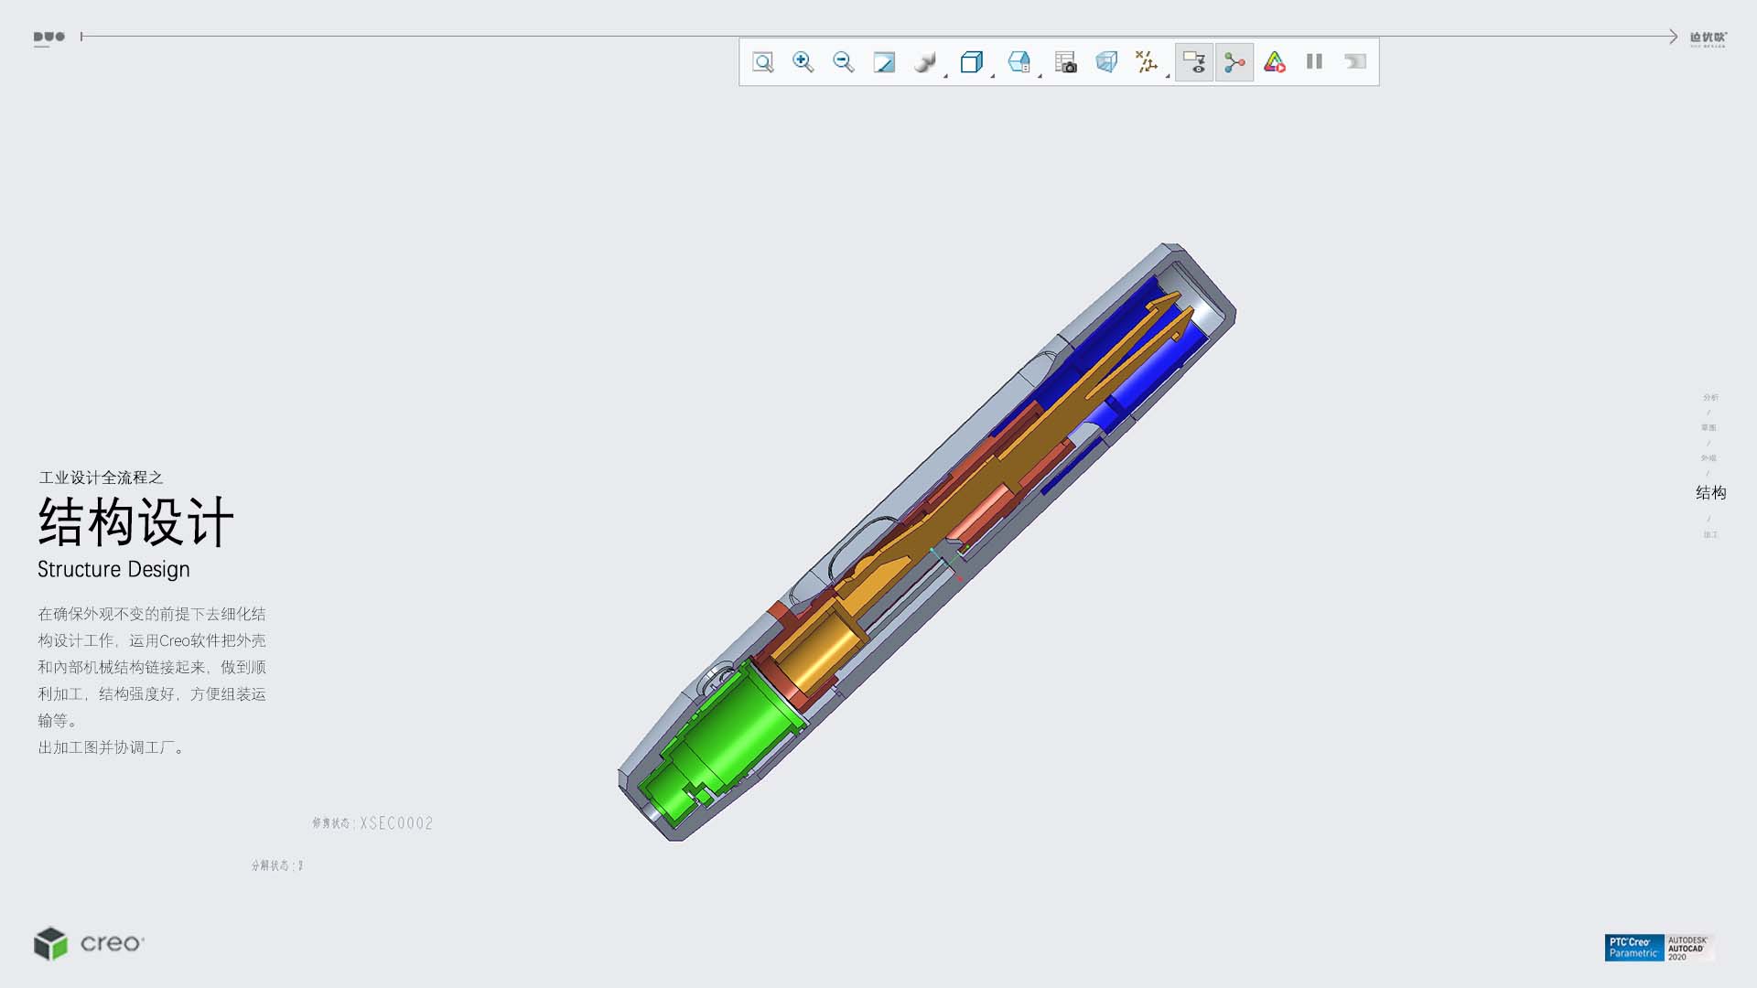Image resolution: width=1757 pixels, height=988 pixels.
Task: Toggle the Spin Center display button
Action: click(x=1234, y=62)
